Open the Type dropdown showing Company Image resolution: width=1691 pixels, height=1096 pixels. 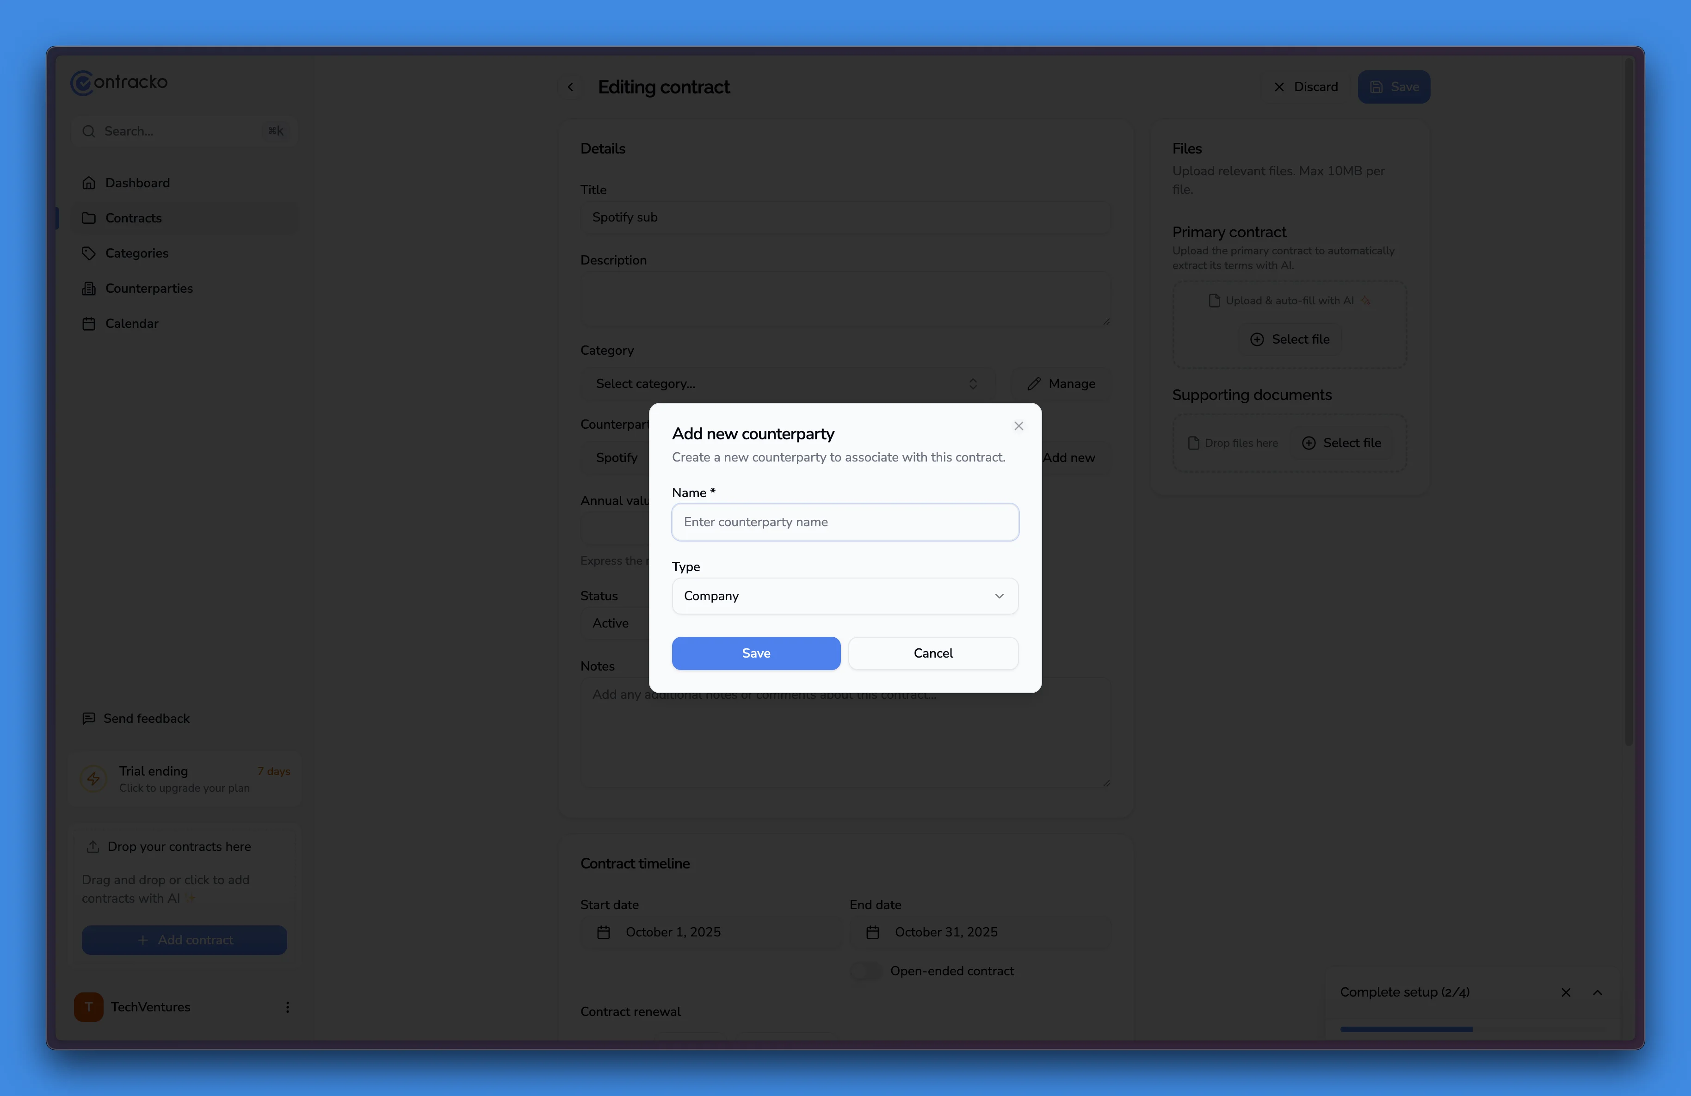[845, 596]
